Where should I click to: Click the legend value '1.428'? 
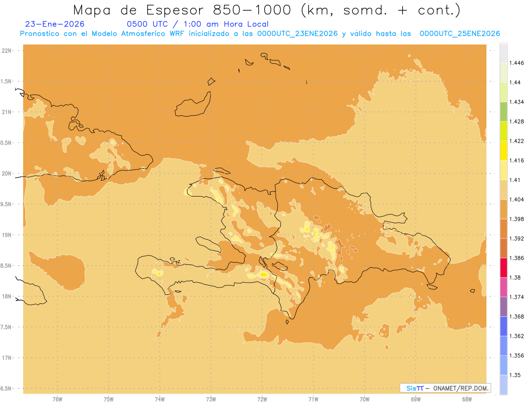click(517, 121)
